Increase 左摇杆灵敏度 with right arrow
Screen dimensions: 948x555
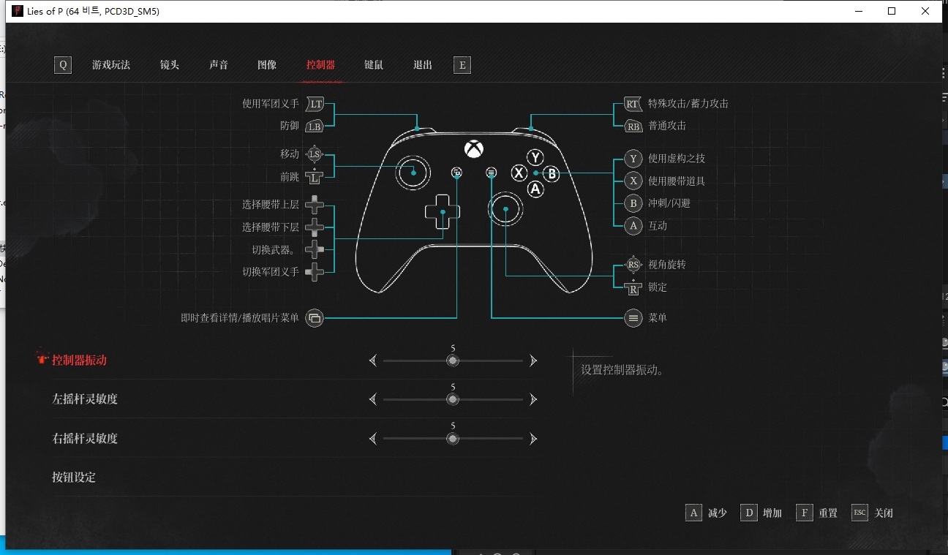(533, 399)
